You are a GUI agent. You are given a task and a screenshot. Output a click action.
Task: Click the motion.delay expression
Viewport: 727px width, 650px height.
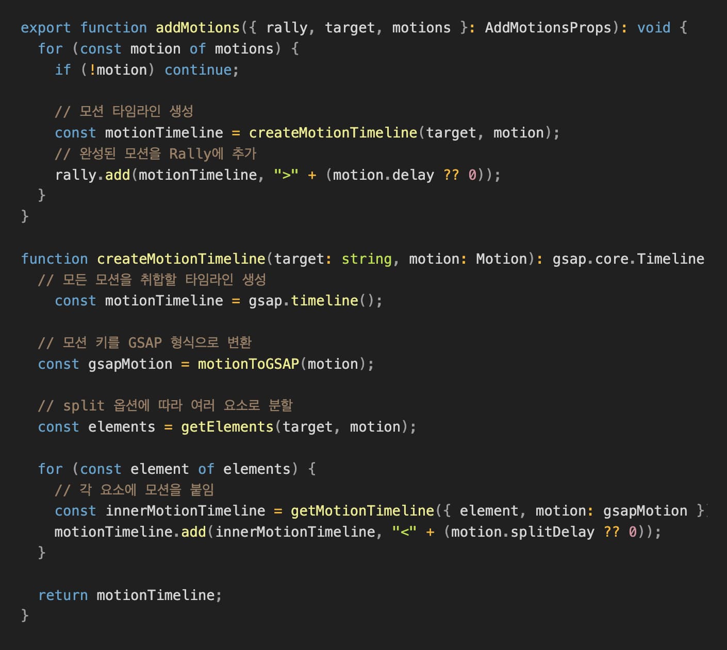[383, 175]
